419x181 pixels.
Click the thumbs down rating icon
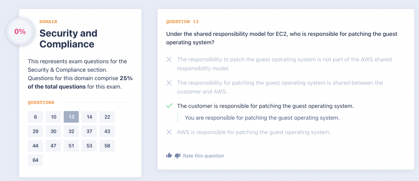coord(177,155)
